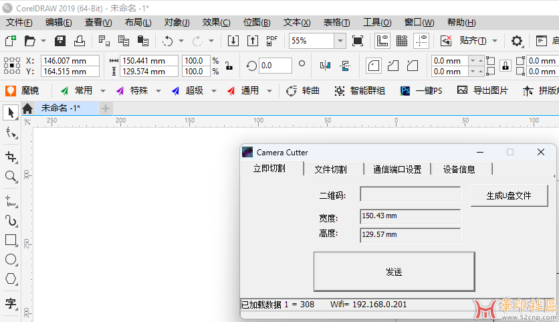Select the Shape tool

(11, 133)
